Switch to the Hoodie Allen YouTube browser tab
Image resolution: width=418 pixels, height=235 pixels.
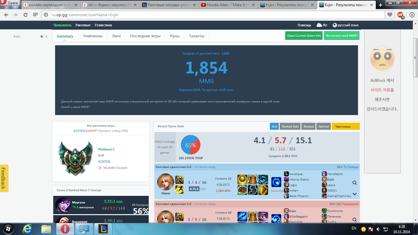pos(228,5)
